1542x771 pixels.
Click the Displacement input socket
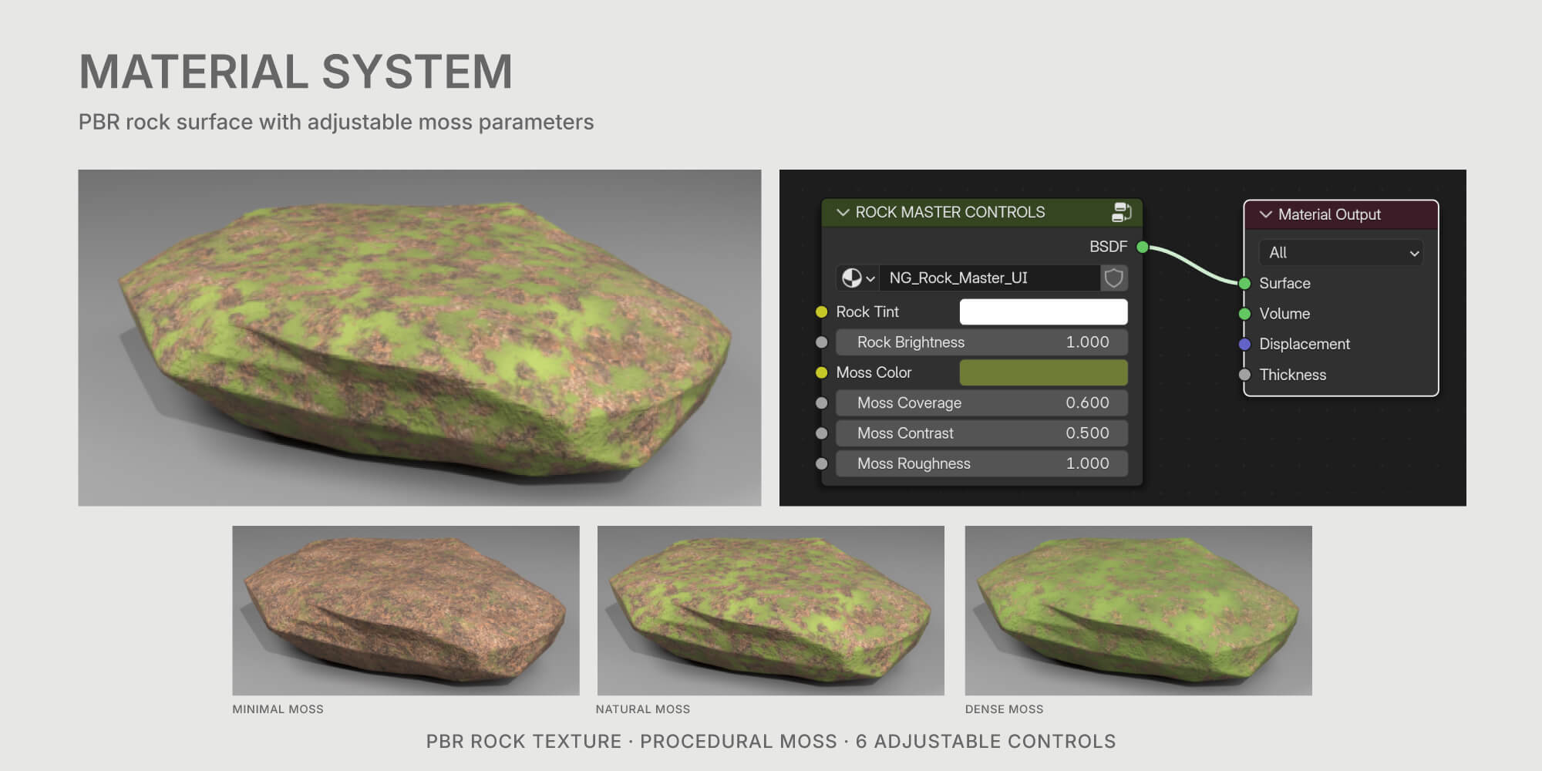click(x=1244, y=344)
